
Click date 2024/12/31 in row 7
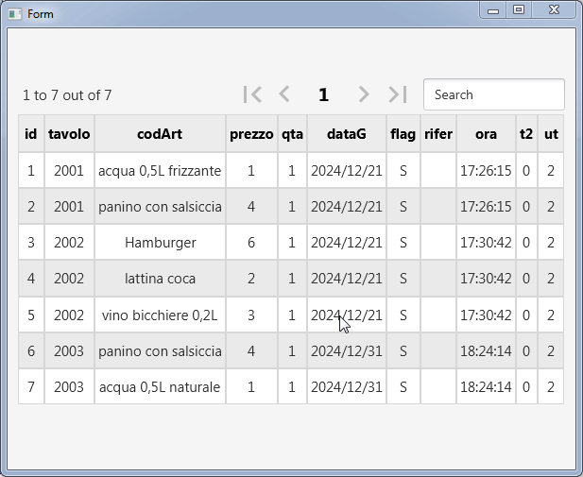(x=347, y=387)
